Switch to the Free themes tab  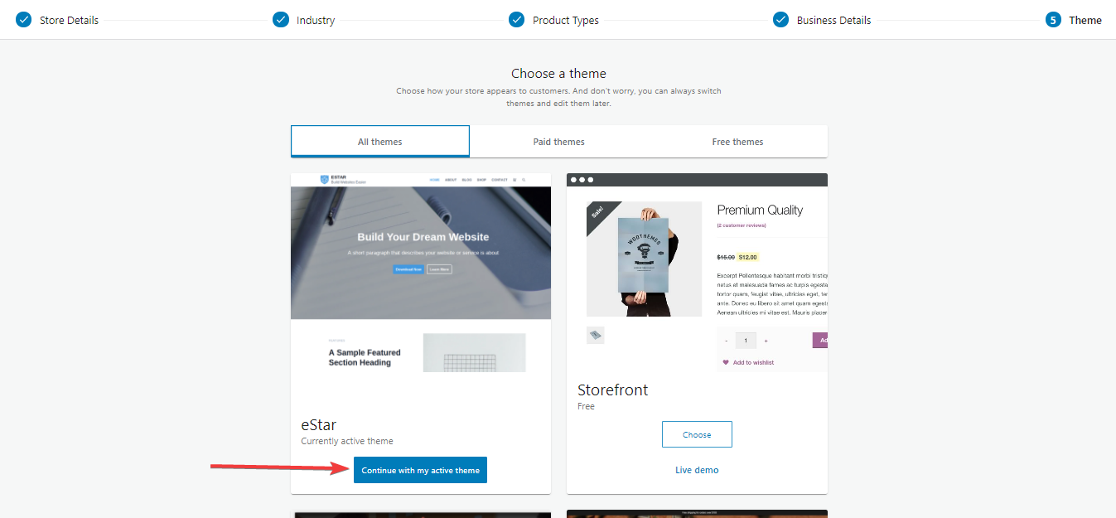click(x=737, y=141)
